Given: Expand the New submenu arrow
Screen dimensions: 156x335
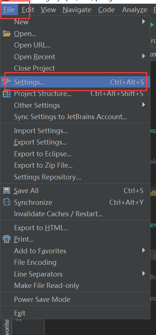Looking at the screenshot, I should click(143, 21).
